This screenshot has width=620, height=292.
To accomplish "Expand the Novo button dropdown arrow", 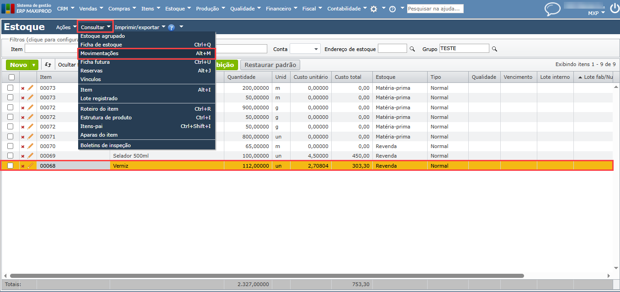I will pos(34,65).
